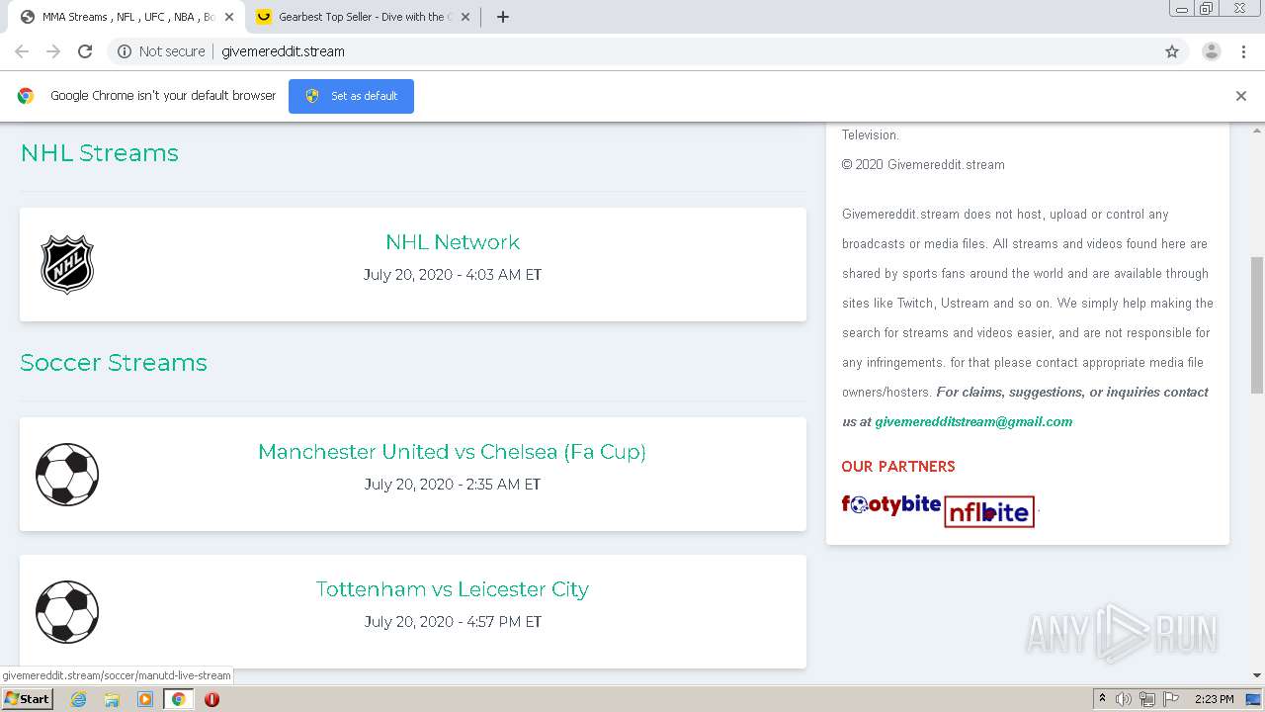Click the givemeredditstream@gmail.com email link
The width and height of the screenshot is (1265, 712).
(973, 421)
